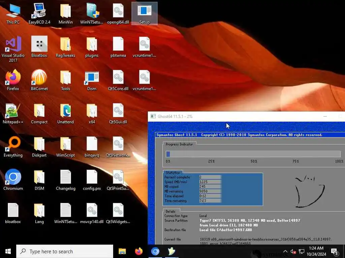The height and width of the screenshot is (258, 345).
Task: Open the WimScript folder
Action: [x=66, y=147]
